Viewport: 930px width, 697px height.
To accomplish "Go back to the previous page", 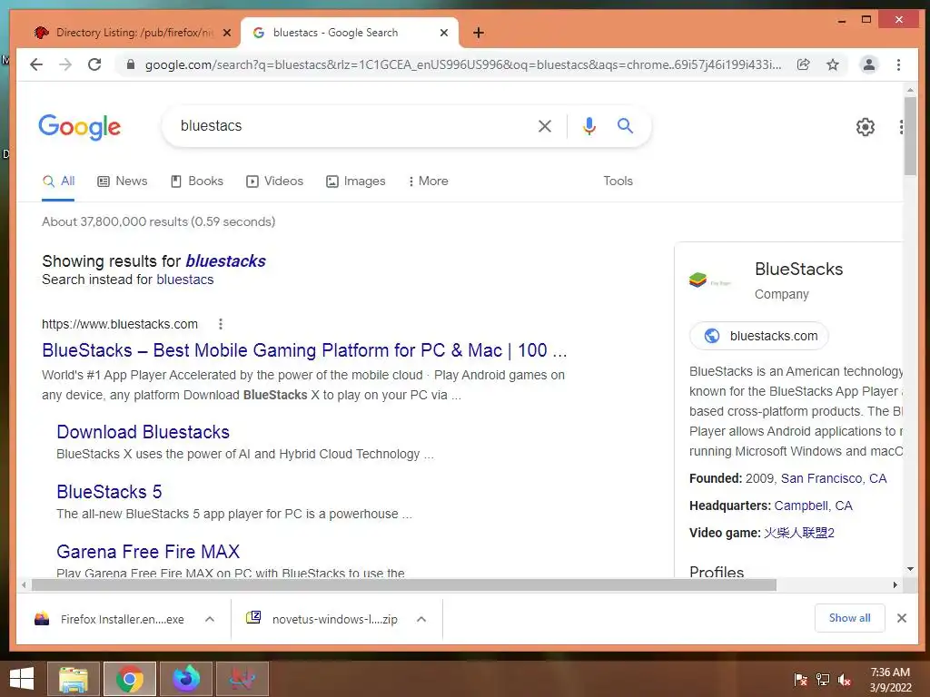I will point(36,64).
